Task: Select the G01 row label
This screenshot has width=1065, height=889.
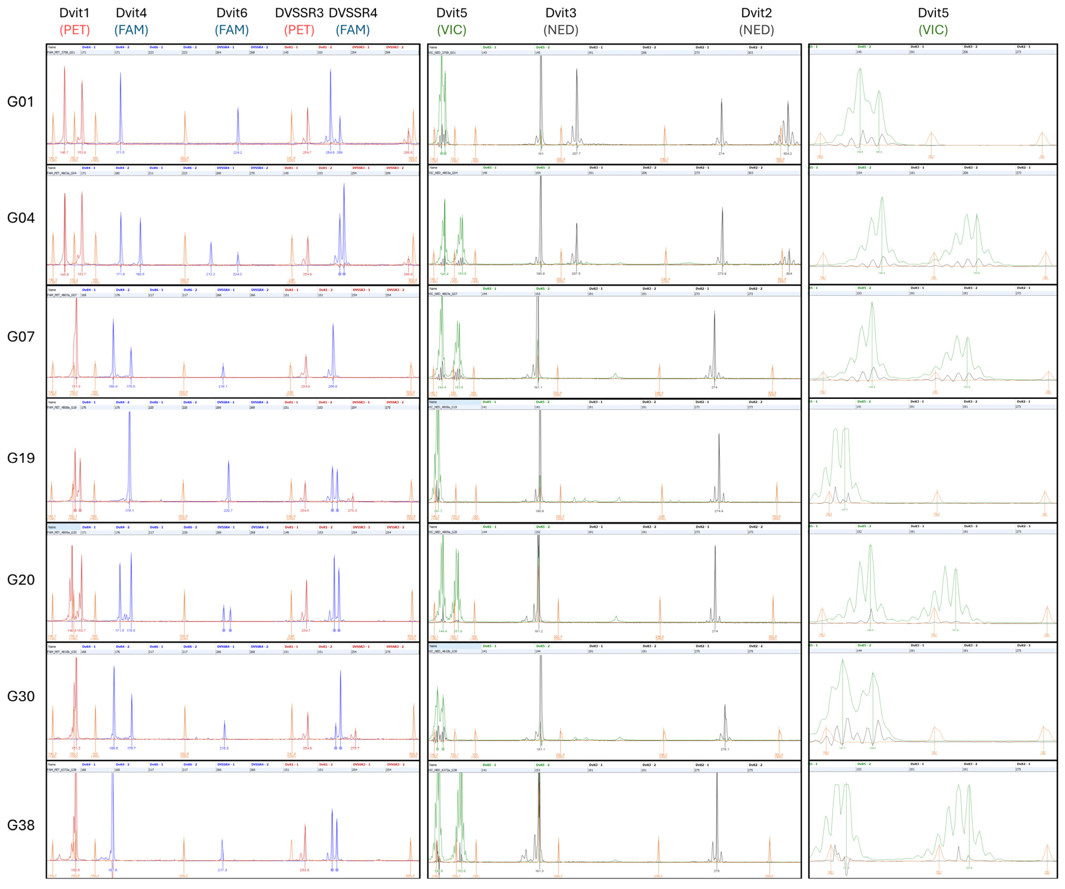Action: tap(20, 102)
